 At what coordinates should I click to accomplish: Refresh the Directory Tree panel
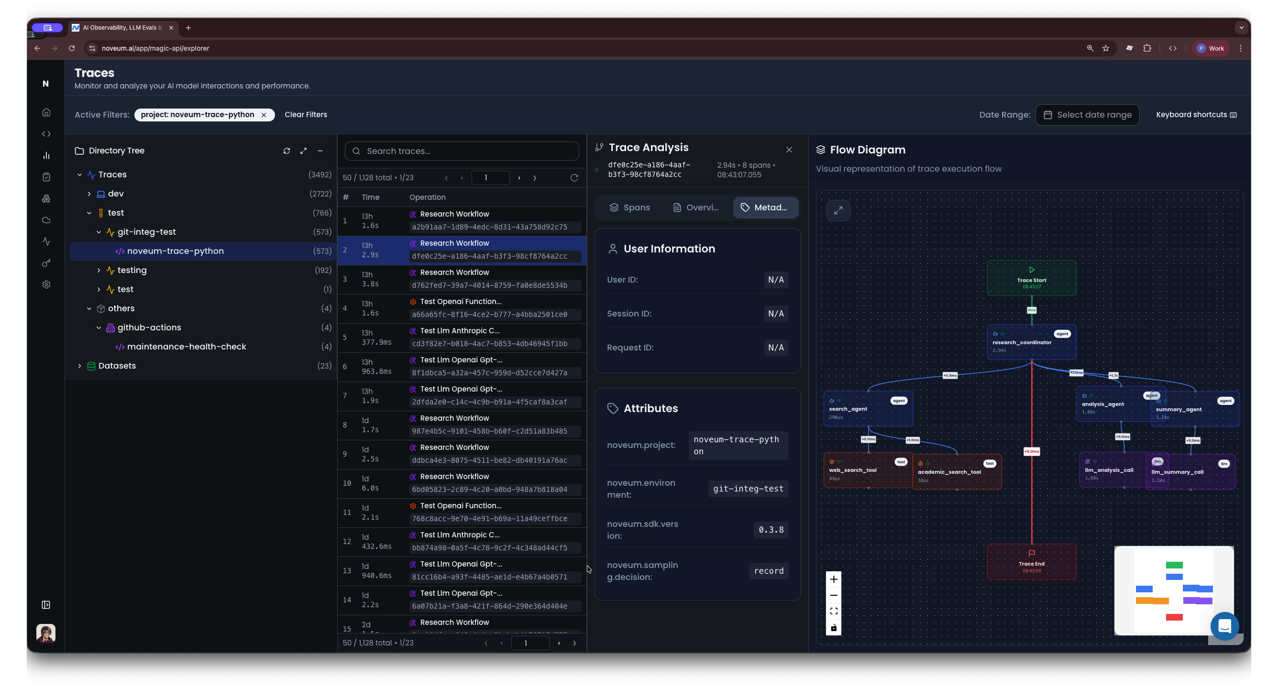(286, 151)
